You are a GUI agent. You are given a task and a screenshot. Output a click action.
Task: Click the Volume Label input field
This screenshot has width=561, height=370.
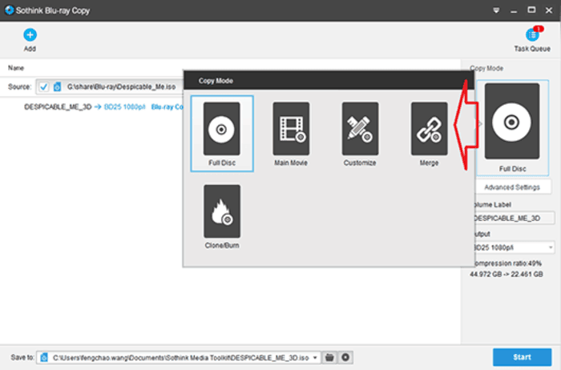click(x=514, y=218)
